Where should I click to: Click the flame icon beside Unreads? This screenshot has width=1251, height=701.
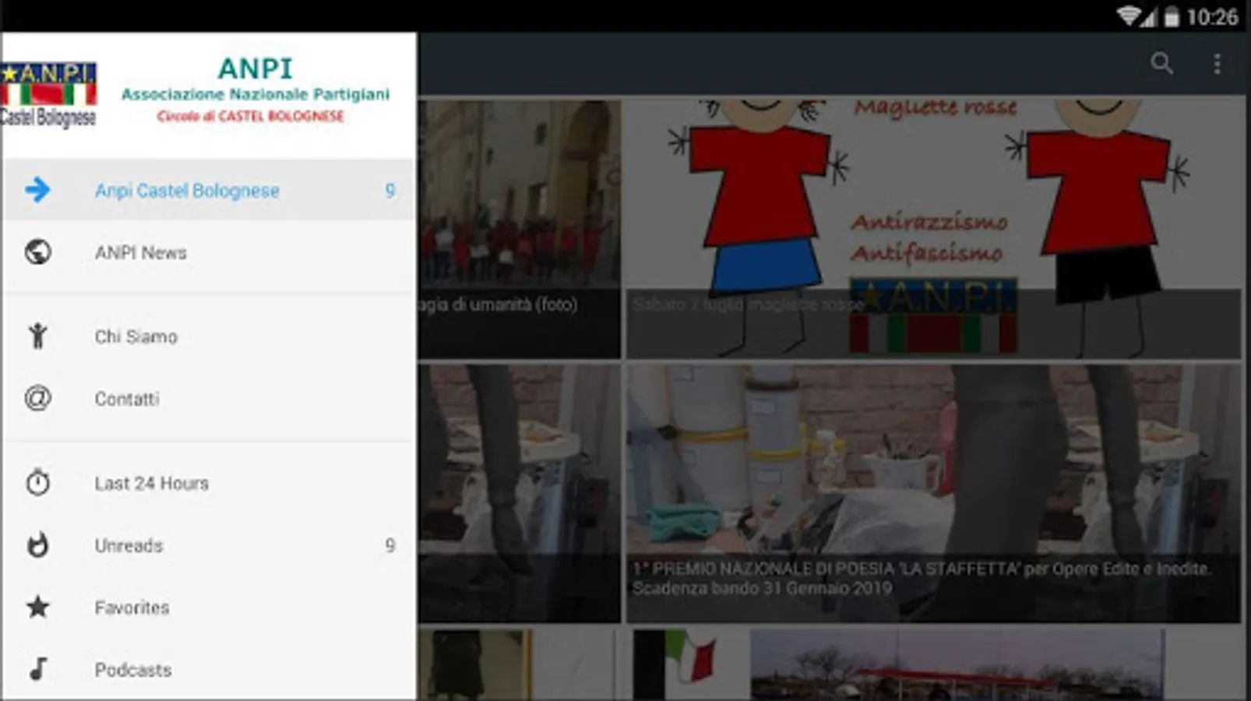coord(37,544)
